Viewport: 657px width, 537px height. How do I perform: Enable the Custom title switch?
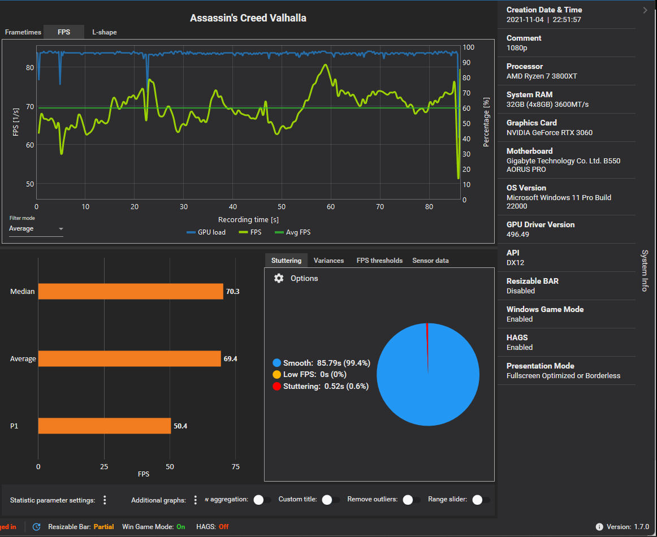[x=331, y=499]
